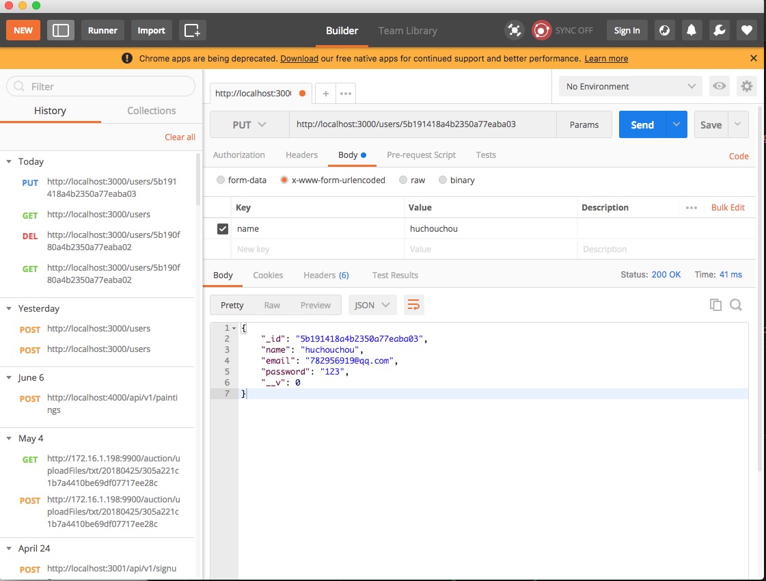Open response Cookies tab
Image resolution: width=766 pixels, height=581 pixels.
click(x=268, y=275)
